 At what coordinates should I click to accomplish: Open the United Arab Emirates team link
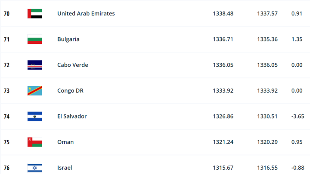pyautogui.click(x=86, y=13)
